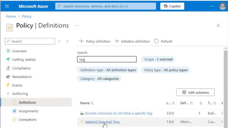The width and height of the screenshot is (228, 128).
Task: Open the ellipsis next to Policy Definitions title
Action: [77, 26]
